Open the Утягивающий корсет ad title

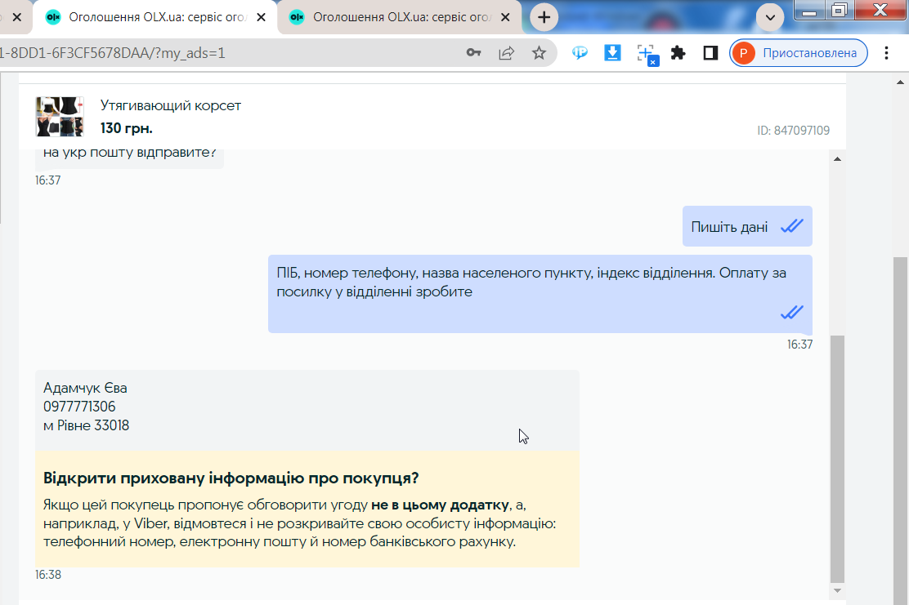[x=170, y=105]
